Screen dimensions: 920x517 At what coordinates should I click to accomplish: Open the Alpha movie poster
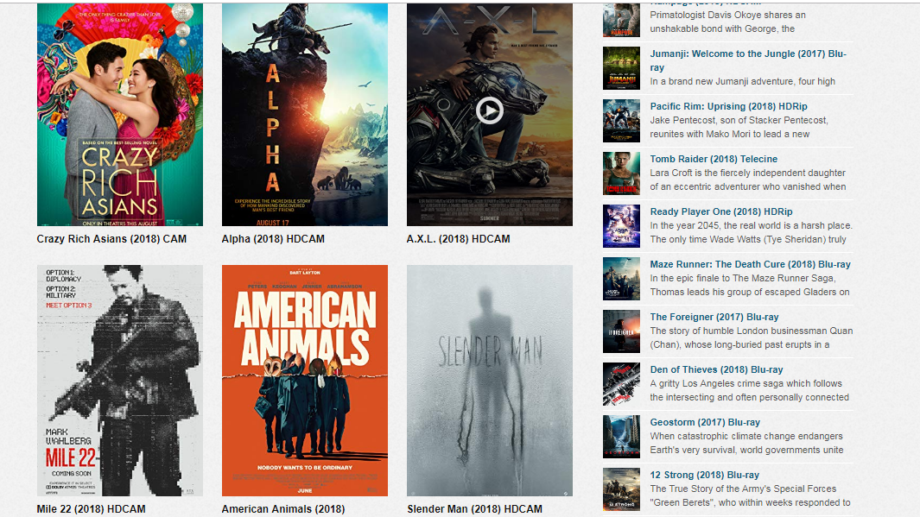(x=305, y=114)
